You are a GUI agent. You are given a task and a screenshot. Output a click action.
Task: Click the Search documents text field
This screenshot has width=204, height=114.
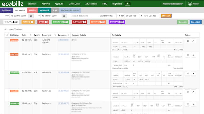pyautogui.click(x=85, y=16)
